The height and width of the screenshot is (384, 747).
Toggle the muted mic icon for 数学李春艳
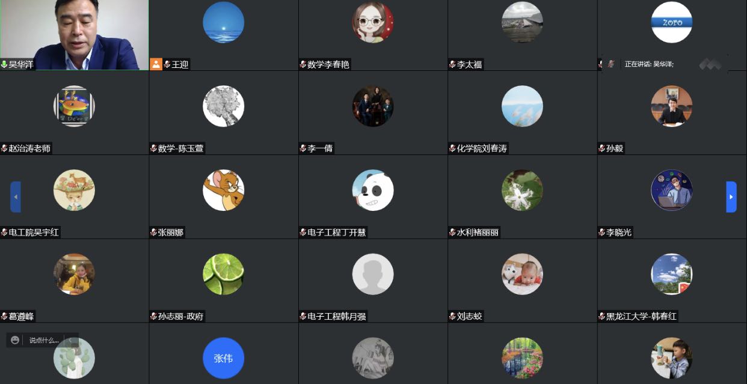(303, 64)
